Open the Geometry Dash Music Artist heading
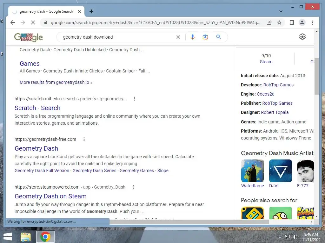The image size is (325, 243). click(277, 153)
